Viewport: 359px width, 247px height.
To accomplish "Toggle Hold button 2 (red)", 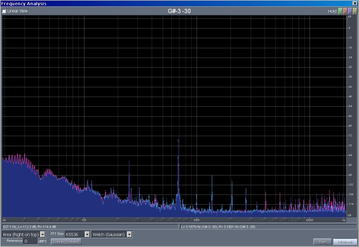I will pos(345,11).
